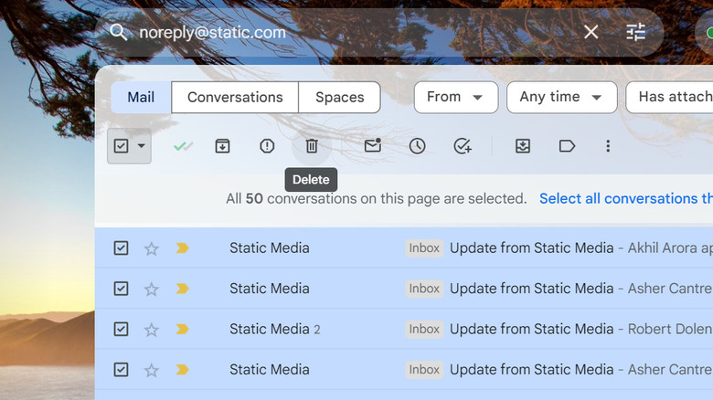Image resolution: width=713 pixels, height=400 pixels.
Task: Open the three-dot More options menu
Action: point(608,146)
